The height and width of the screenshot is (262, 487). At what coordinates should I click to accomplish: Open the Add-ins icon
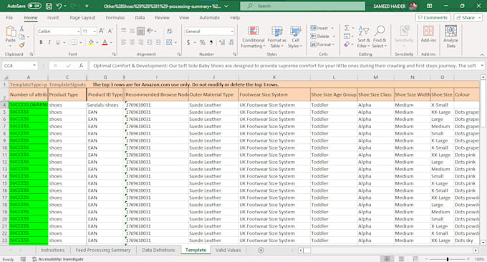click(428, 34)
